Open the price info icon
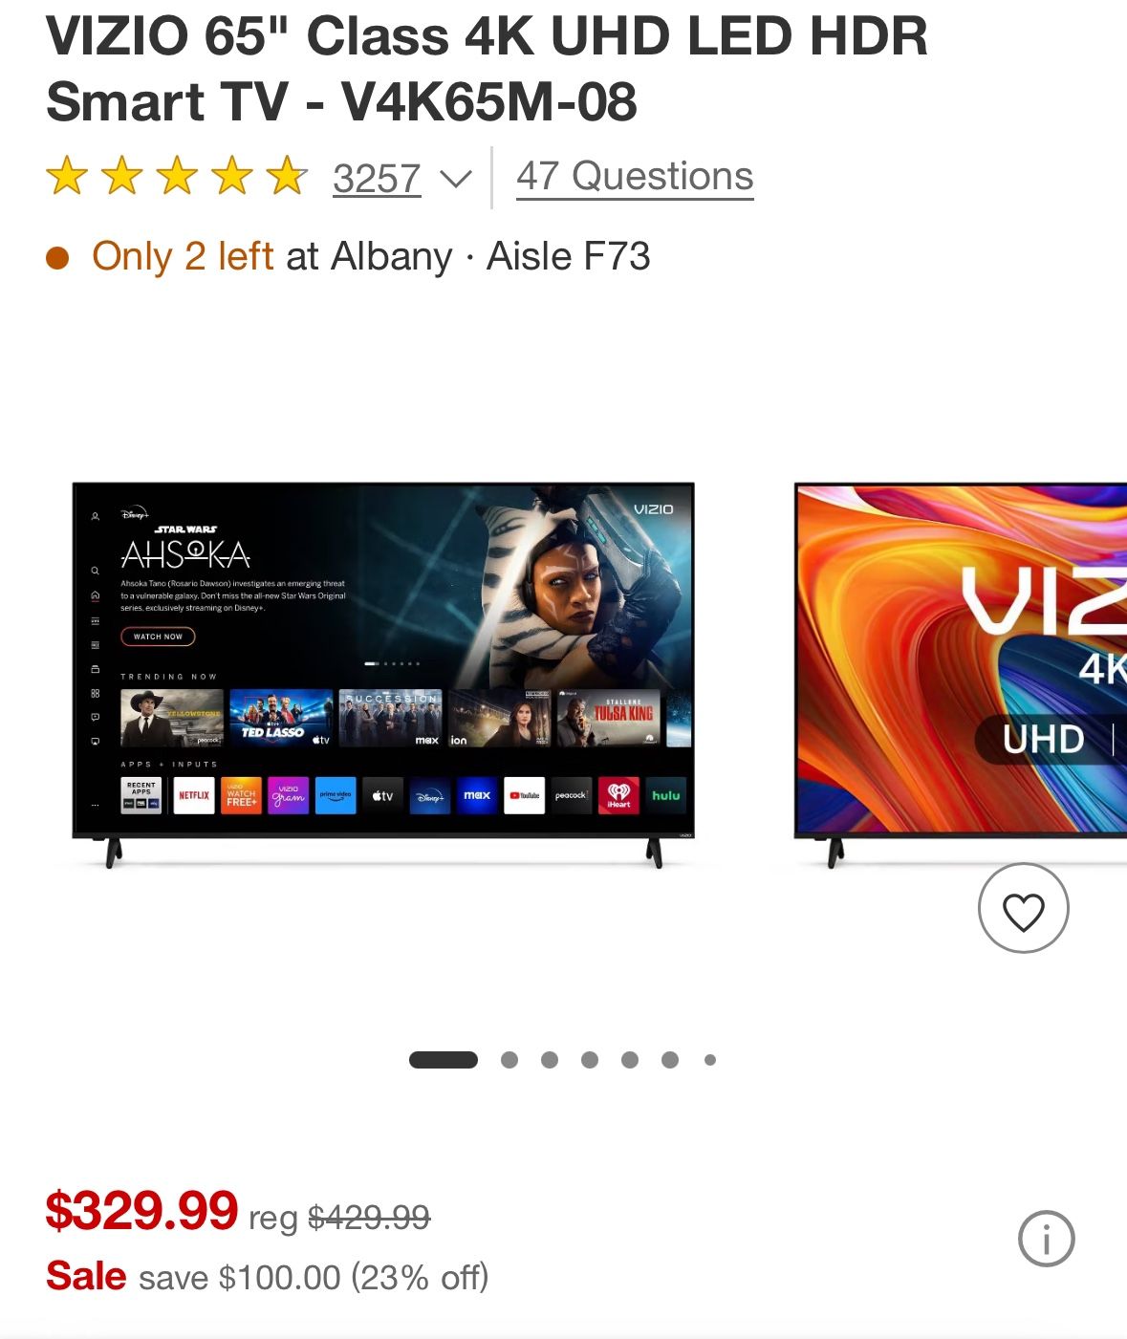The height and width of the screenshot is (1339, 1127). (1046, 1239)
